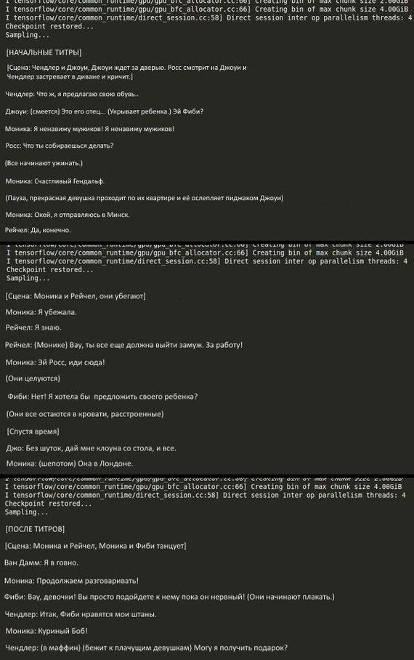414x660 pixels.
Task: Select the '(Они целуются)' stage direction
Action: coord(33,378)
